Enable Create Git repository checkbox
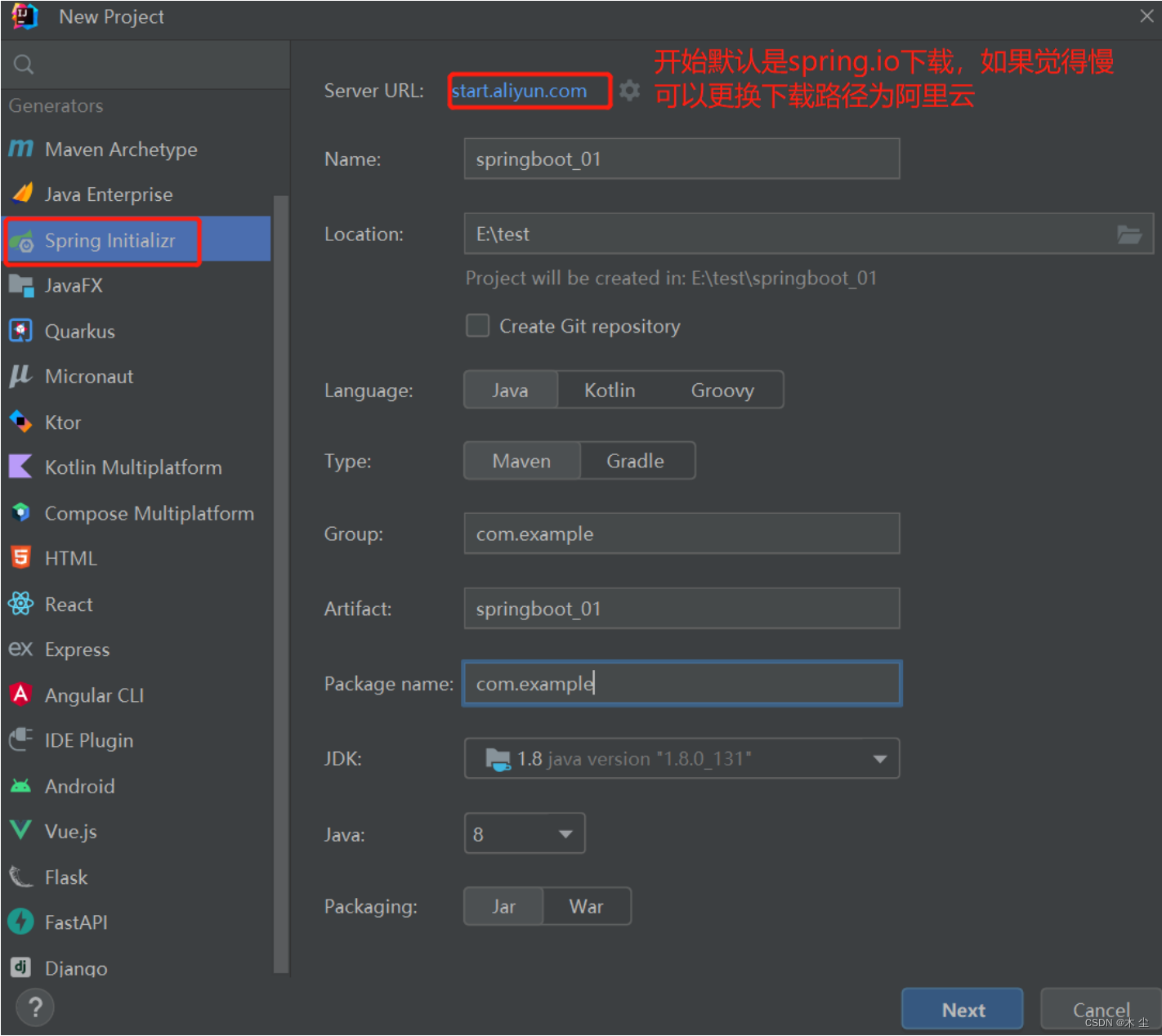 477,326
